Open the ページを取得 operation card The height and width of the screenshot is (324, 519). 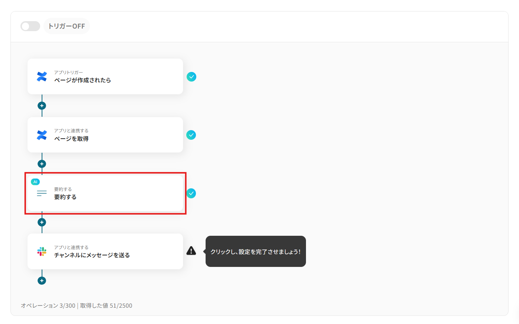pyautogui.click(x=105, y=135)
